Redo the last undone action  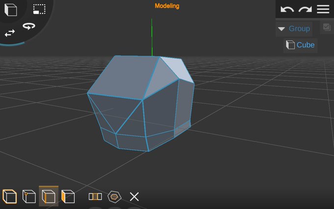[x=305, y=9]
